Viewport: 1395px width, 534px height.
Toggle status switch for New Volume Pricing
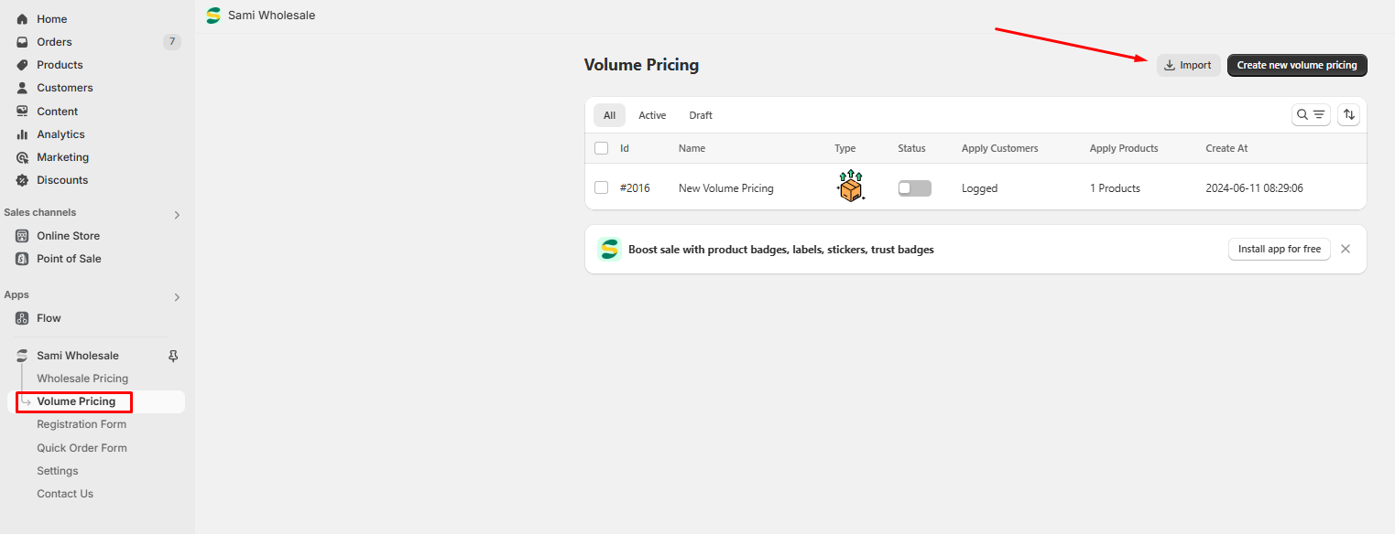[914, 188]
